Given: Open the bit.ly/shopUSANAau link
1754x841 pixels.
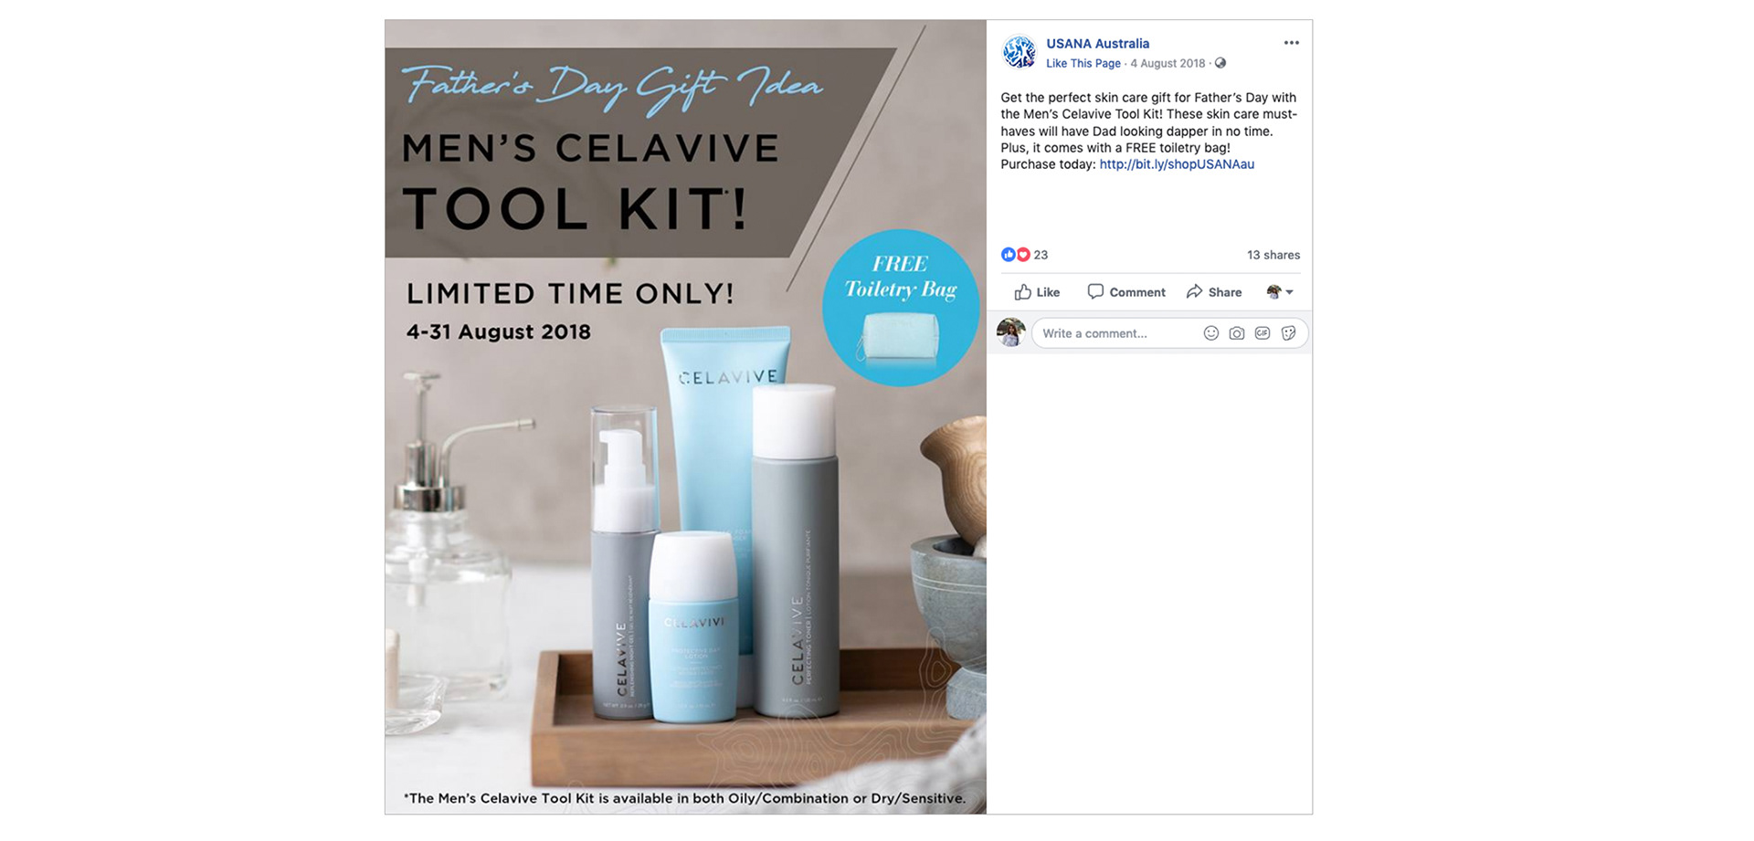Looking at the screenshot, I should [1177, 164].
